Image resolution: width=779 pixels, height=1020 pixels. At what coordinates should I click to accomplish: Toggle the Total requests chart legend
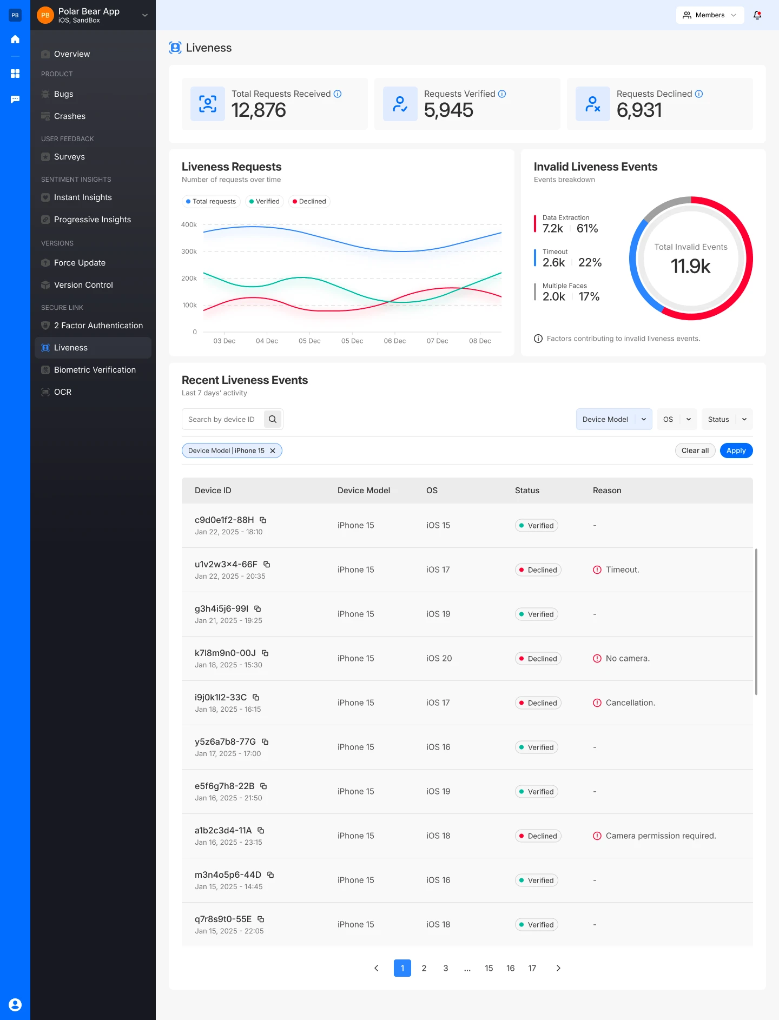pos(211,201)
